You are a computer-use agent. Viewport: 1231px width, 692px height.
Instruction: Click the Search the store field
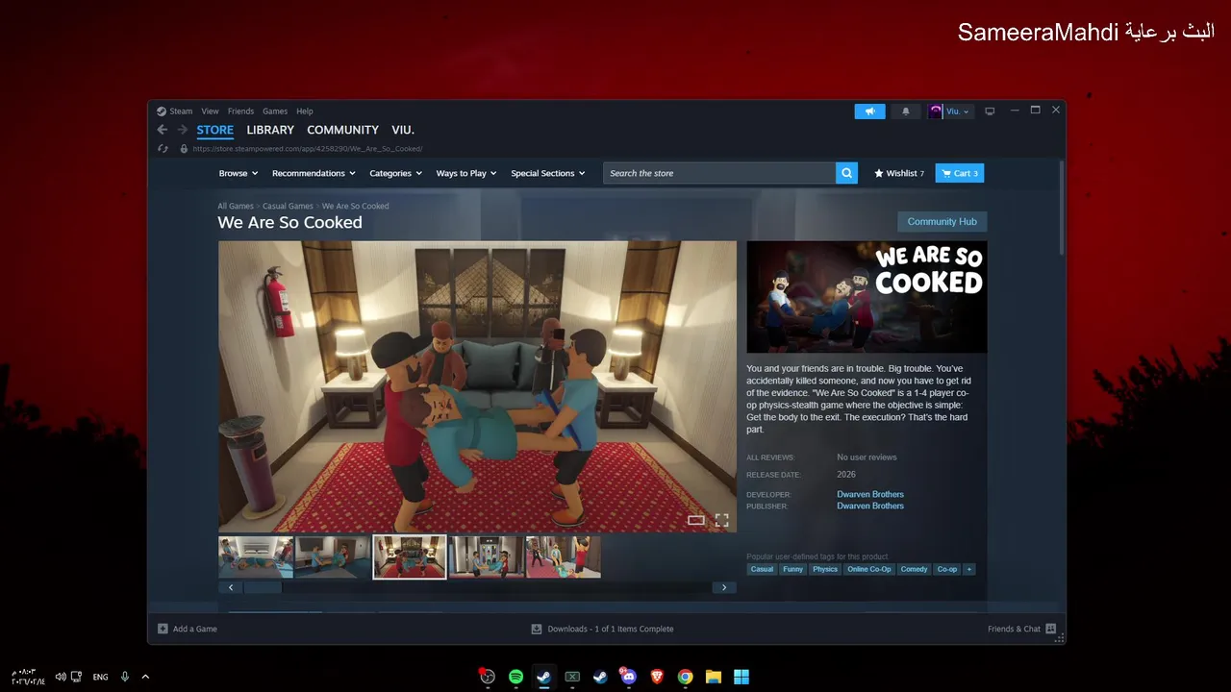[719, 173]
